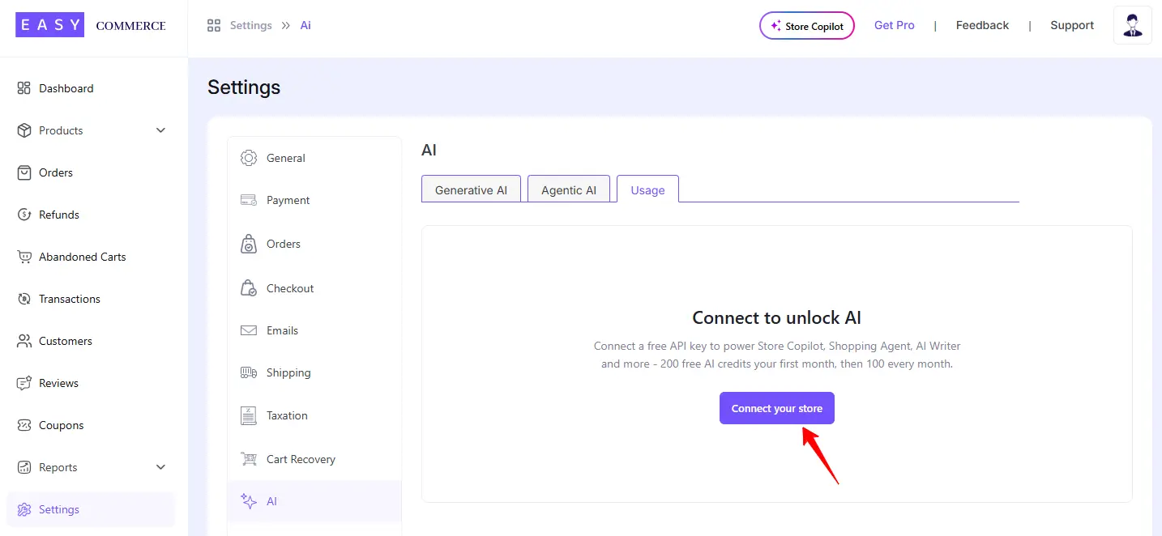The height and width of the screenshot is (536, 1162).
Task: Click Ai in the breadcrumb
Action: click(x=305, y=25)
